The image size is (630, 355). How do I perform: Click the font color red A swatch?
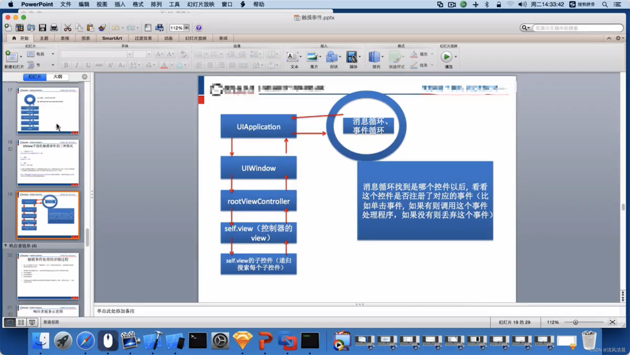point(164,65)
